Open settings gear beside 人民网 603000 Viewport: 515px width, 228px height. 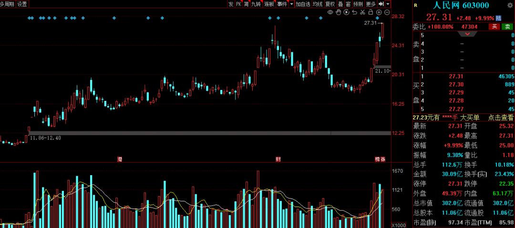point(510,5)
